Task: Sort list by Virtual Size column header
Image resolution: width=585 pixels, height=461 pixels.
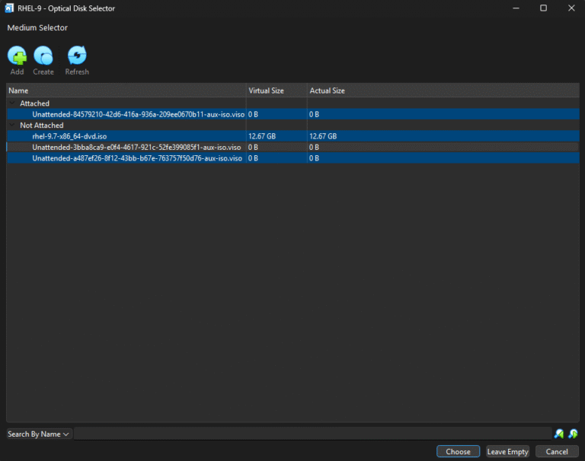Action: tap(276, 91)
